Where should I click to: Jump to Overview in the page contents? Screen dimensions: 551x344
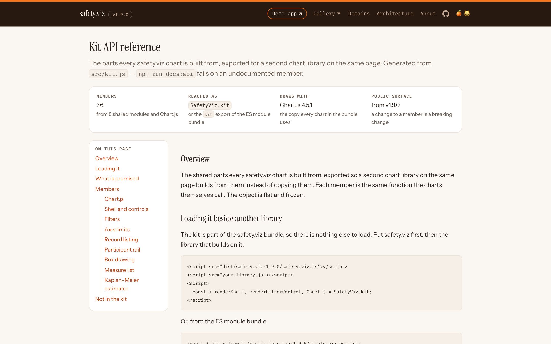107,158
